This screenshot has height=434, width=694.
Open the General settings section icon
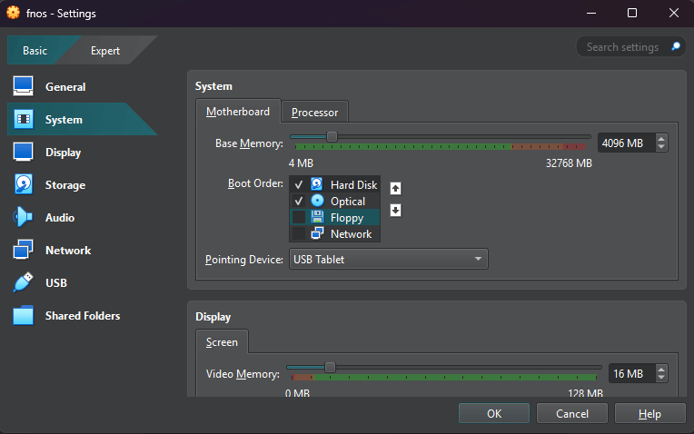tap(23, 87)
